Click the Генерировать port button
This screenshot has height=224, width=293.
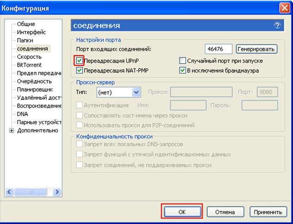[256, 49]
